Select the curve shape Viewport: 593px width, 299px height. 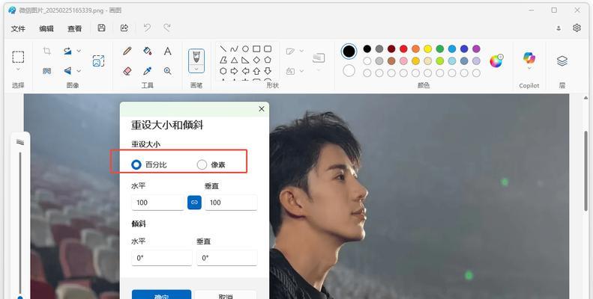coord(234,49)
